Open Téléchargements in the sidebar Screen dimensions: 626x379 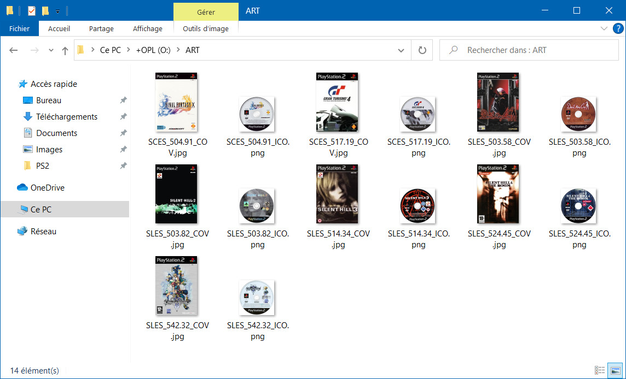tap(60, 117)
